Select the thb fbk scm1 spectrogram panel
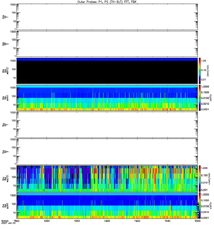Image resolution: width=214 pixels, height=229 pixels. point(107,98)
